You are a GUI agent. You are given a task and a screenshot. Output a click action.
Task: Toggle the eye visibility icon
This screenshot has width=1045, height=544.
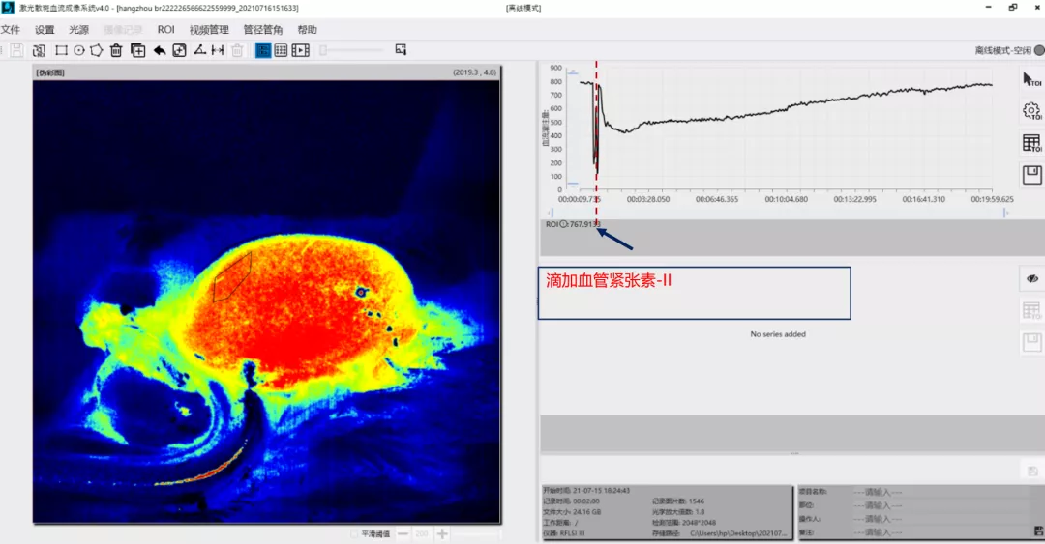(x=1032, y=279)
